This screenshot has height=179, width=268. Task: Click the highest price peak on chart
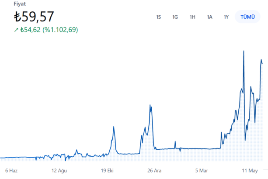243,52
